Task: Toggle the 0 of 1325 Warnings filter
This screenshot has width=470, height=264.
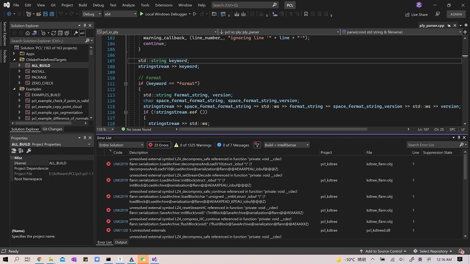Action: tap(193, 145)
